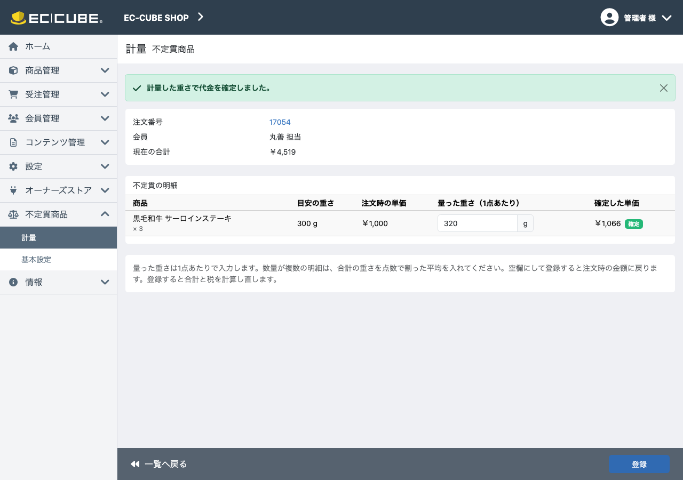Click the 登録 button

(x=639, y=464)
